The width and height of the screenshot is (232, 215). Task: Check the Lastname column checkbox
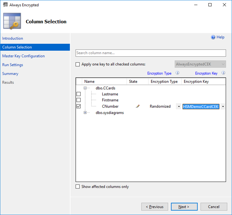point(79,94)
